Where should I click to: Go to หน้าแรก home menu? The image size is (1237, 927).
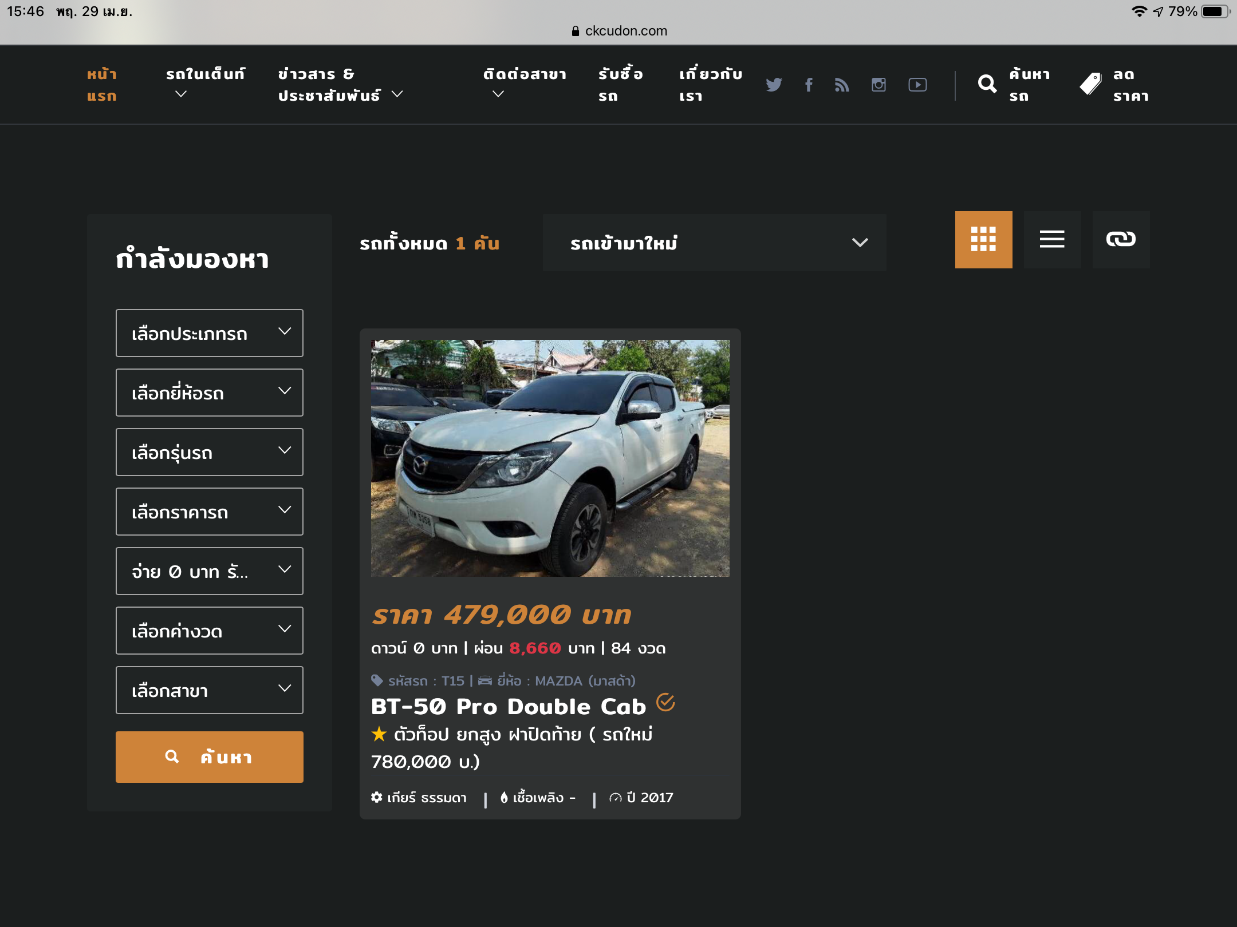coord(102,85)
